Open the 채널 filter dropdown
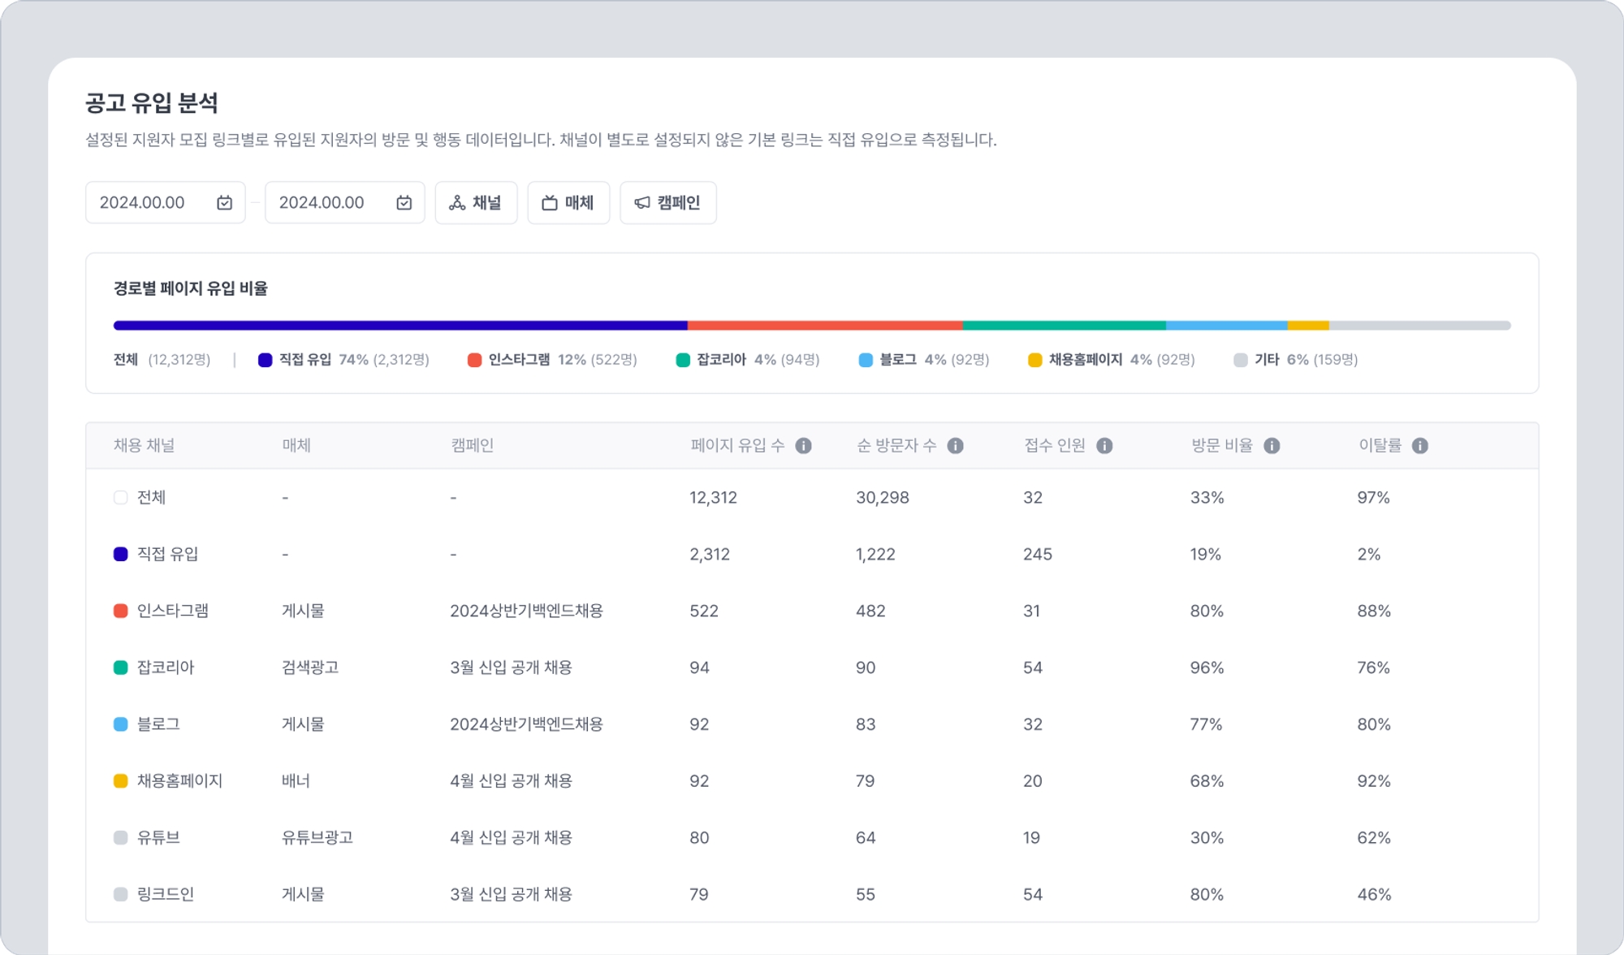 [476, 203]
